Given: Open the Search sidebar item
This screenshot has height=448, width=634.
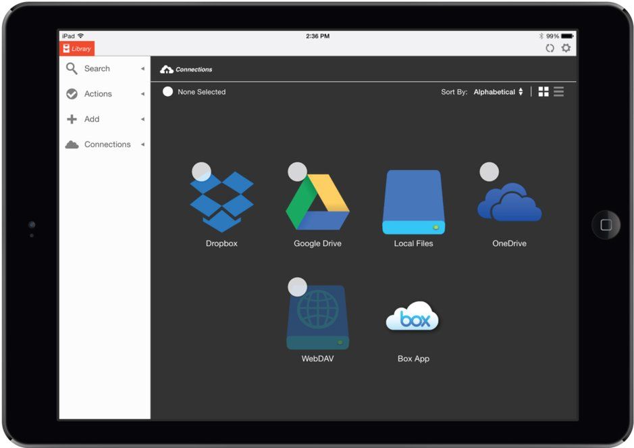Looking at the screenshot, I should click(x=105, y=69).
